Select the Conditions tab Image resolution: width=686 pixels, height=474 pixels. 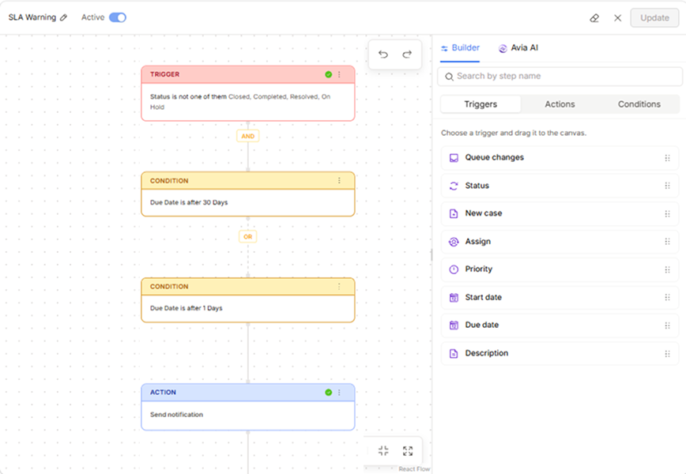639,104
